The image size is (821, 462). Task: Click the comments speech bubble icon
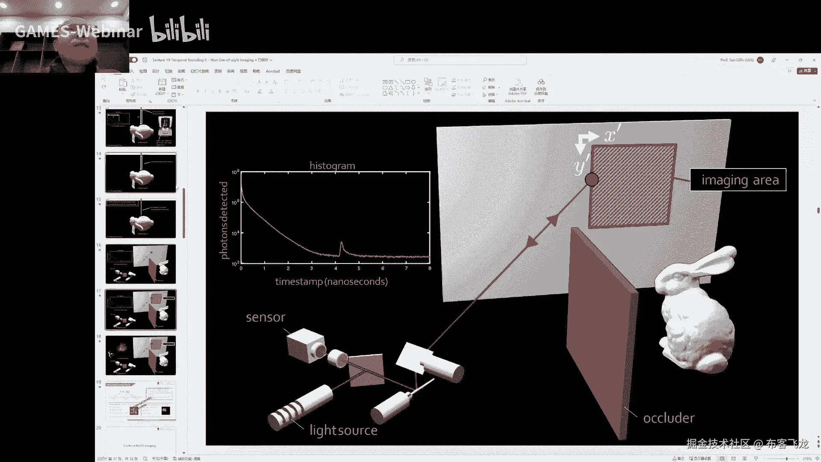point(789,71)
